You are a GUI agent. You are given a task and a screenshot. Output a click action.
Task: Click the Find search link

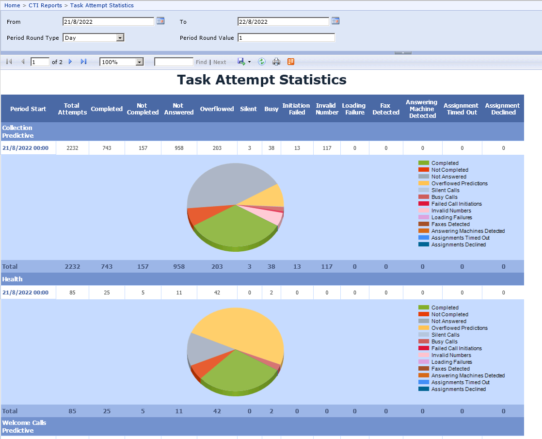201,62
